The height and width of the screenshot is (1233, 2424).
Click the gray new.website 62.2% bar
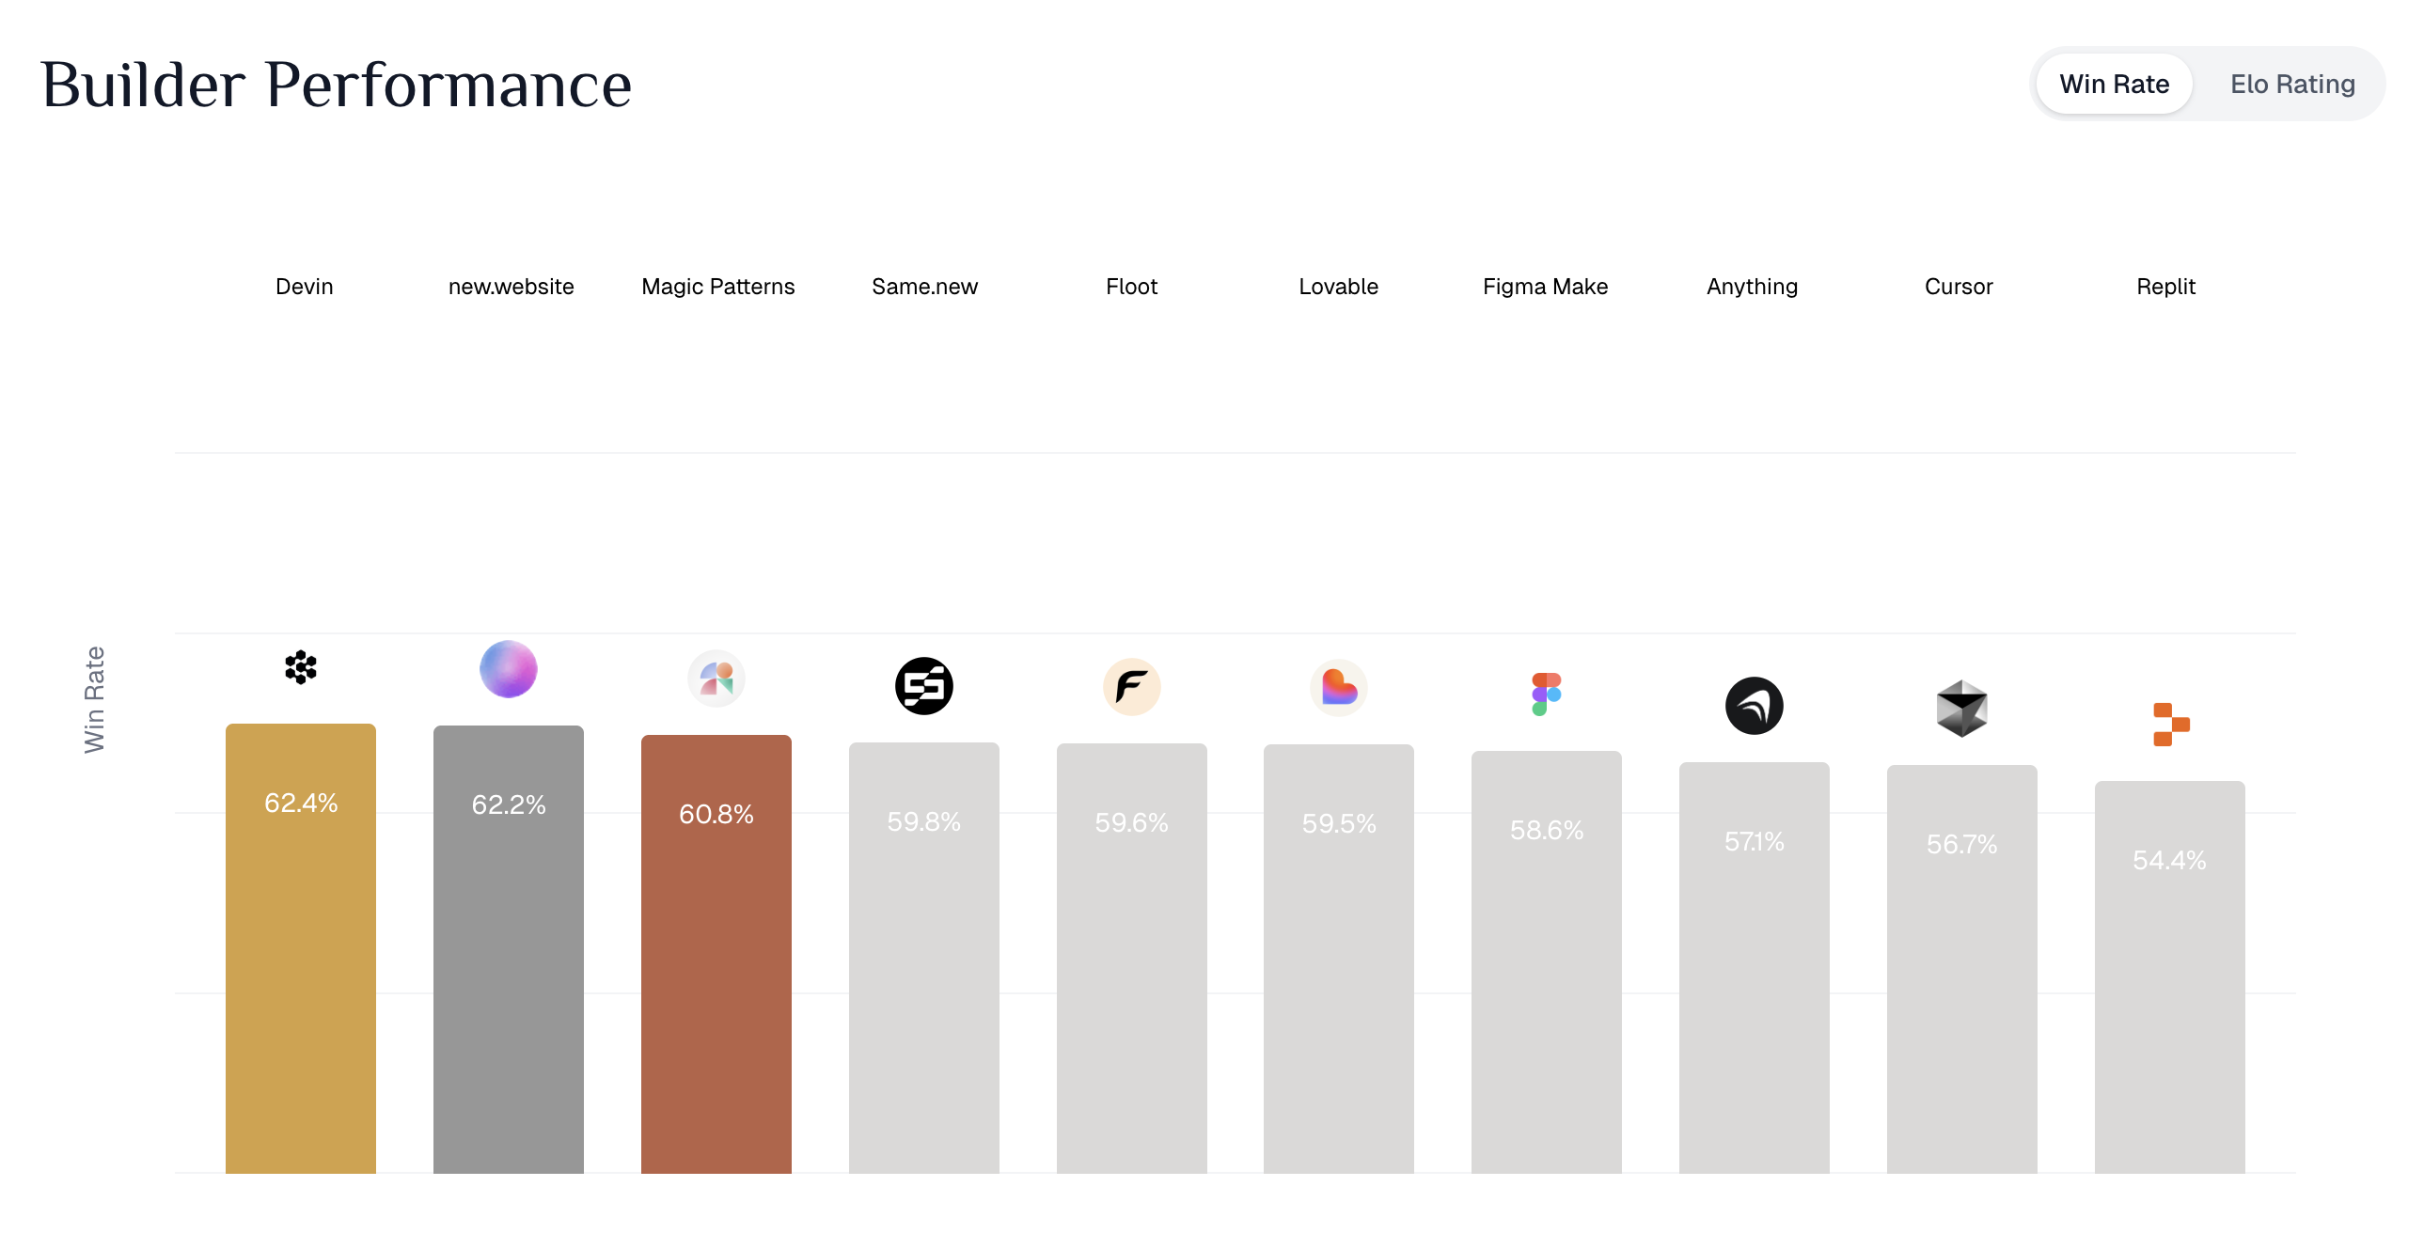[508, 949]
